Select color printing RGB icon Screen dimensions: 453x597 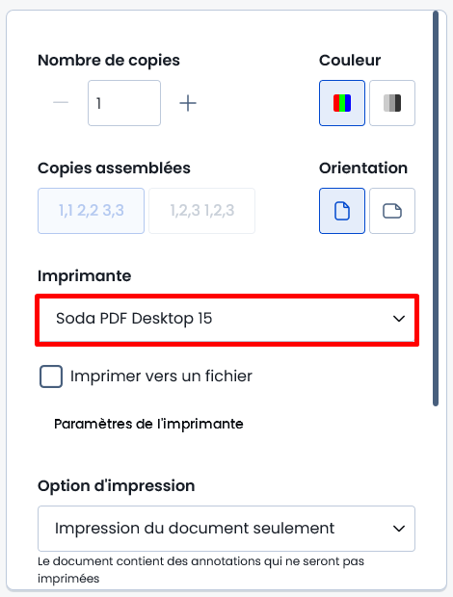(x=342, y=103)
